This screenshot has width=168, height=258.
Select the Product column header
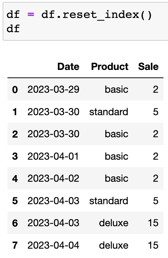(110, 67)
